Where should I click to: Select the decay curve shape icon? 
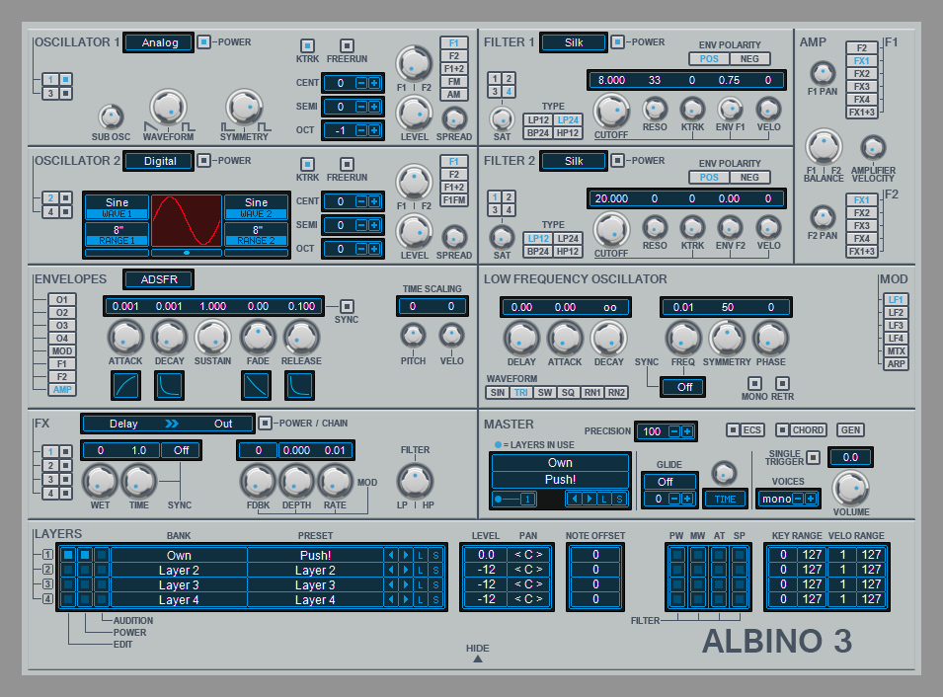tap(169, 385)
